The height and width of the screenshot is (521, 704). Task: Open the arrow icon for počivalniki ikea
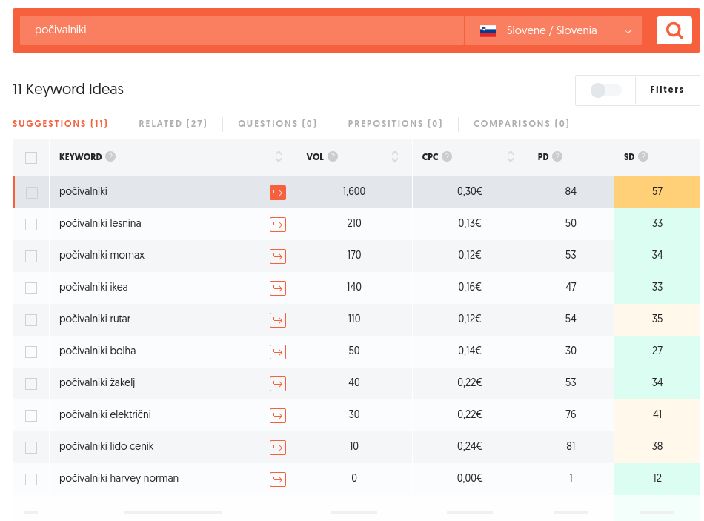(x=277, y=288)
